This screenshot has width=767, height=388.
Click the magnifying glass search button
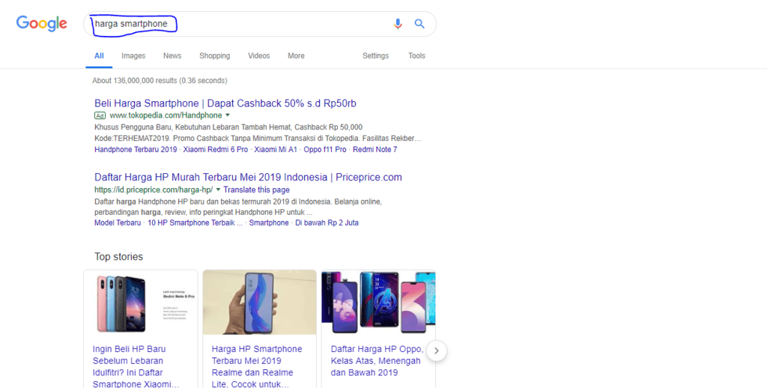tap(419, 23)
